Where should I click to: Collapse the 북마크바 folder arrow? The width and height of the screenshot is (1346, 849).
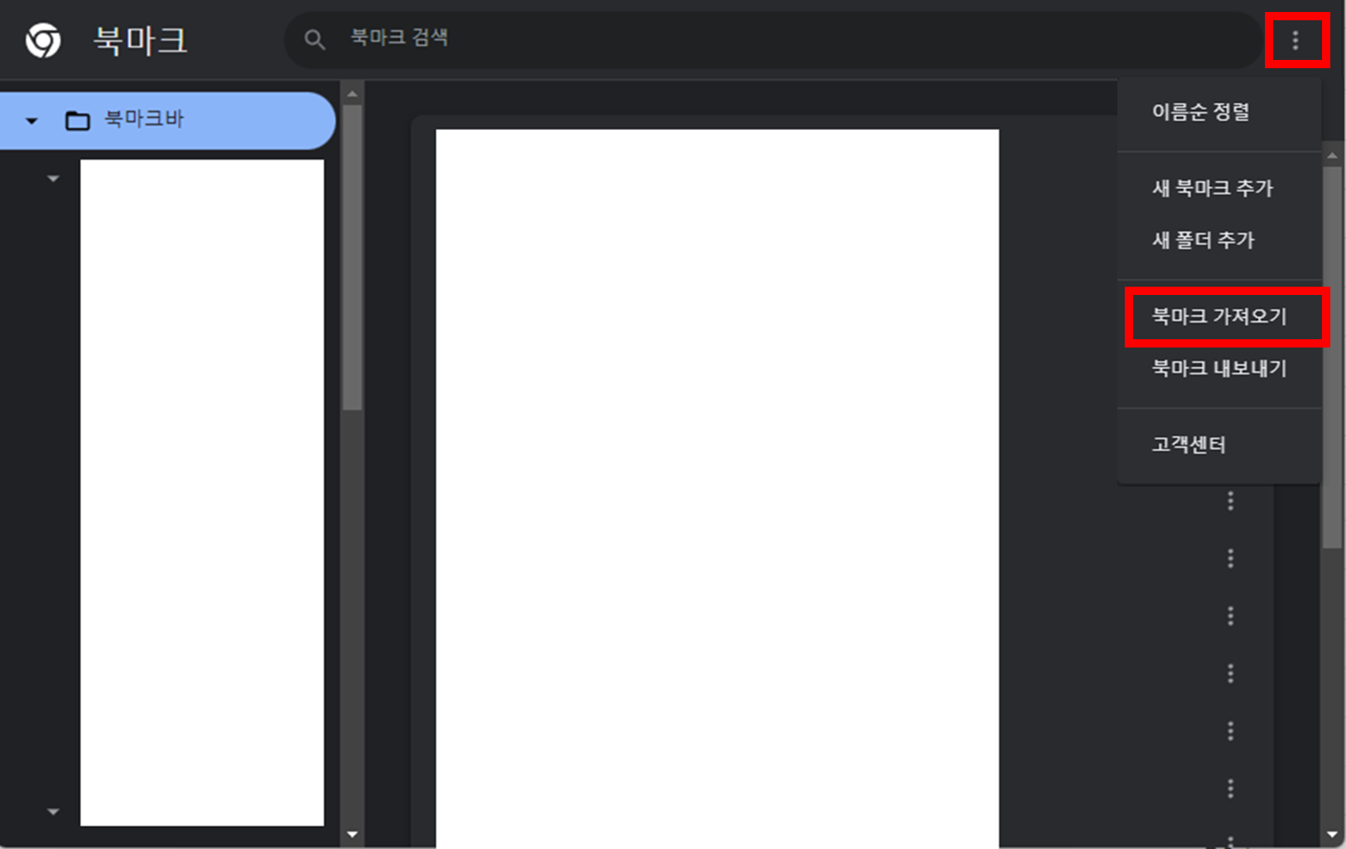[31, 120]
